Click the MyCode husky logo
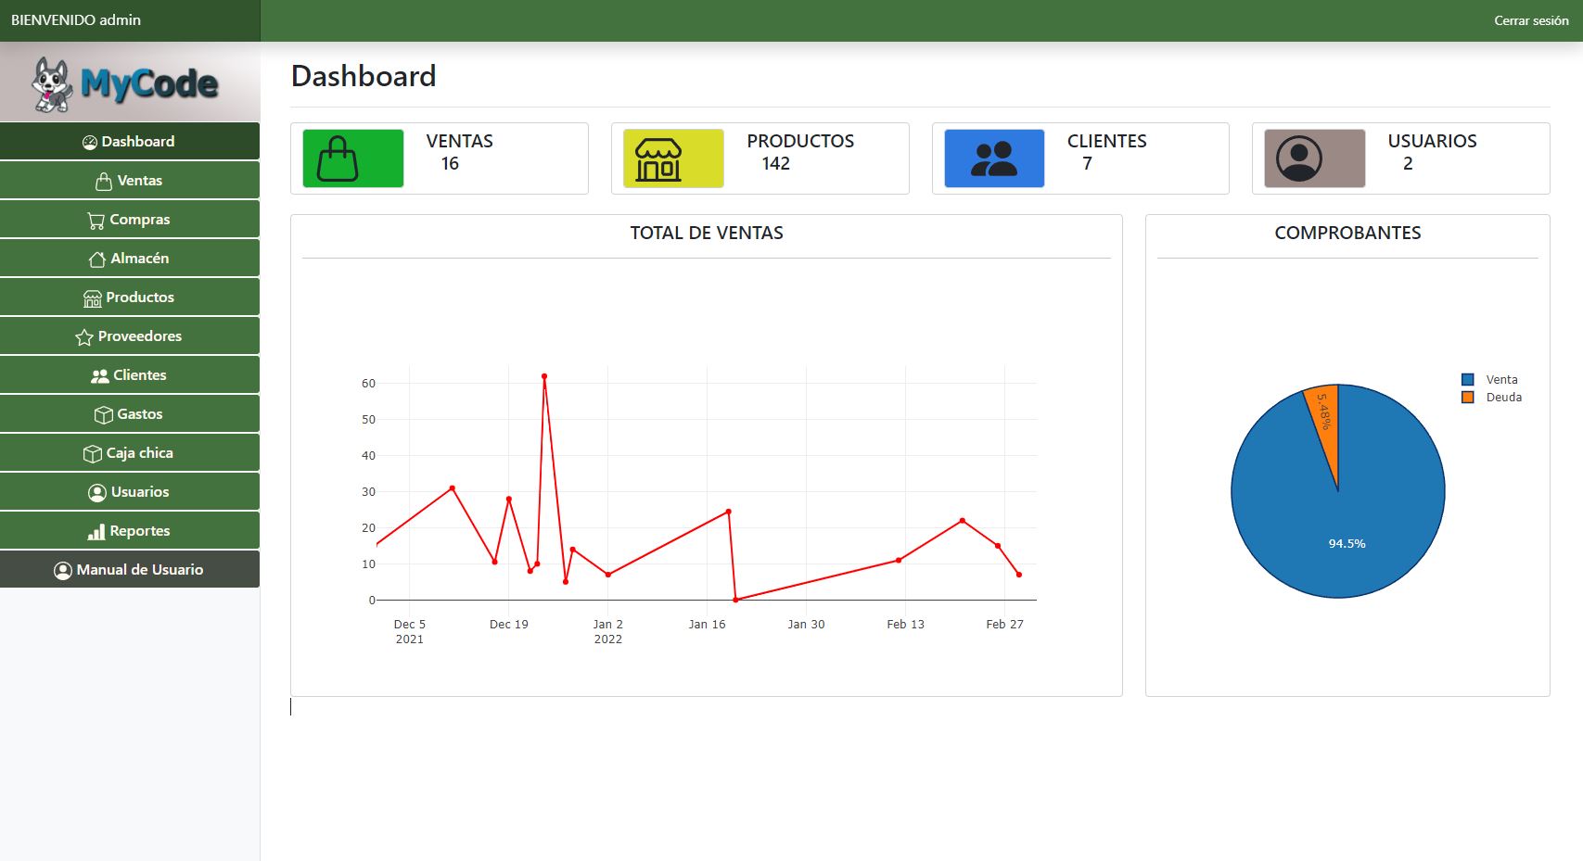Viewport: 1583px width, 861px height. click(x=129, y=83)
